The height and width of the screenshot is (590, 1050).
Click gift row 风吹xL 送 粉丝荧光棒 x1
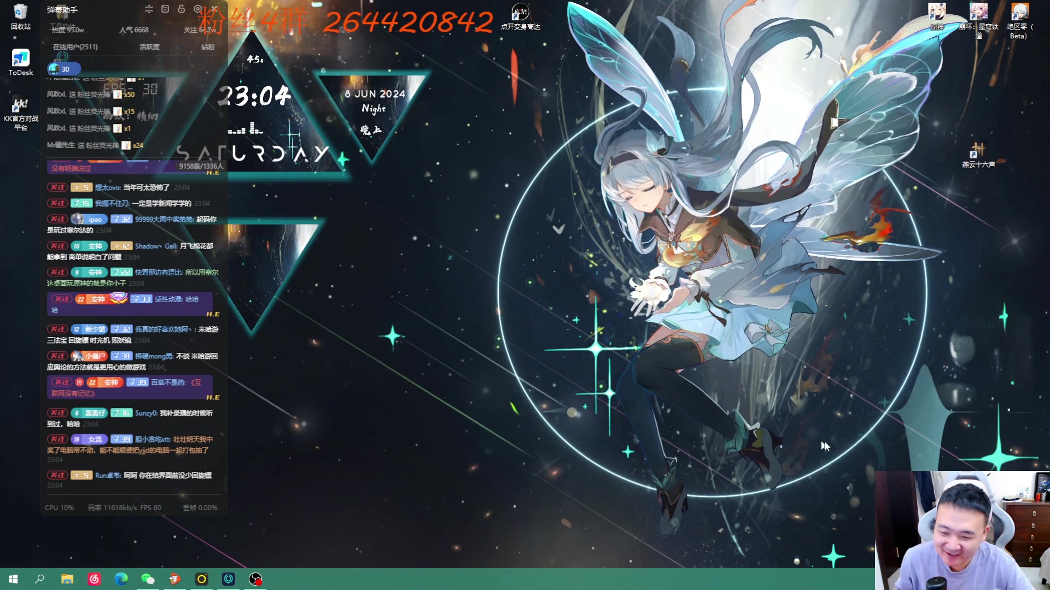(89, 128)
